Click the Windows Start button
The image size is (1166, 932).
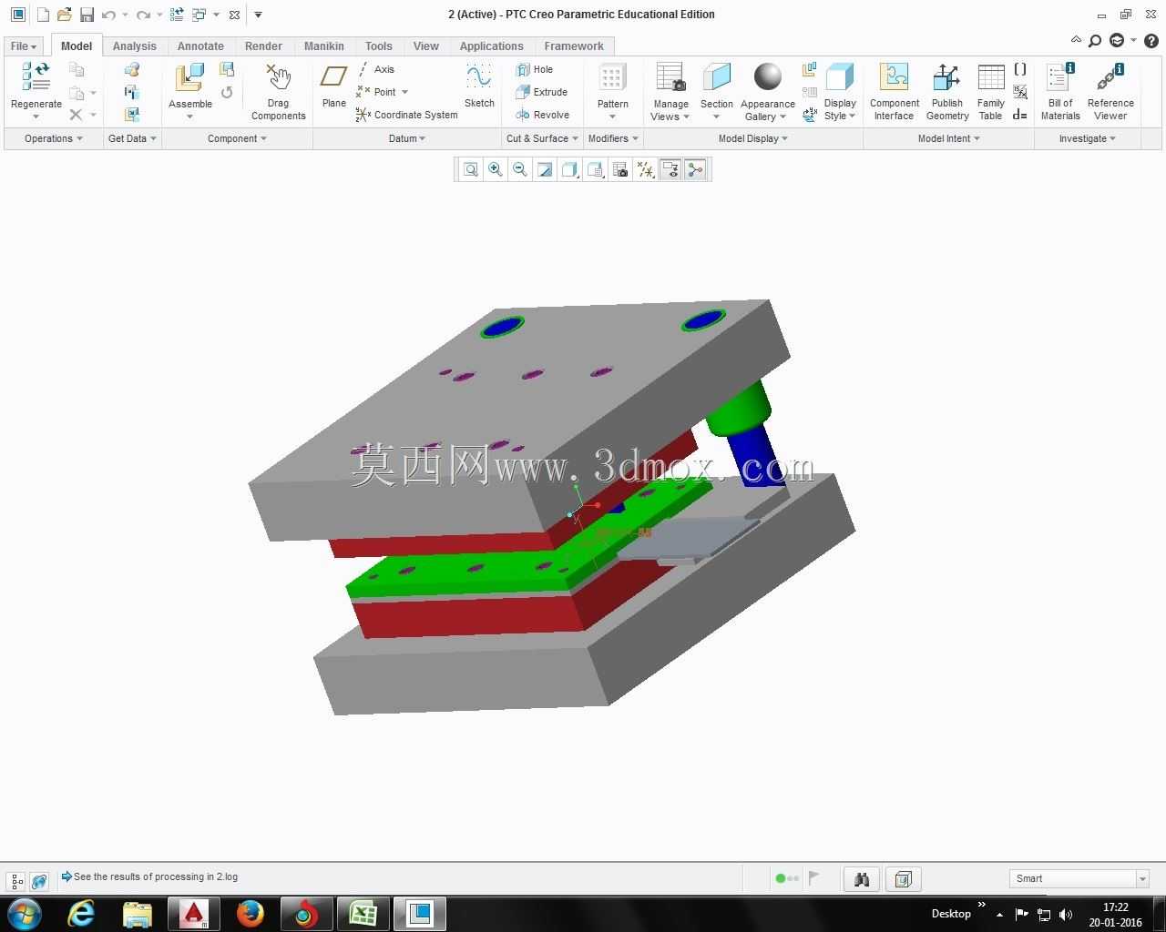coord(25,913)
